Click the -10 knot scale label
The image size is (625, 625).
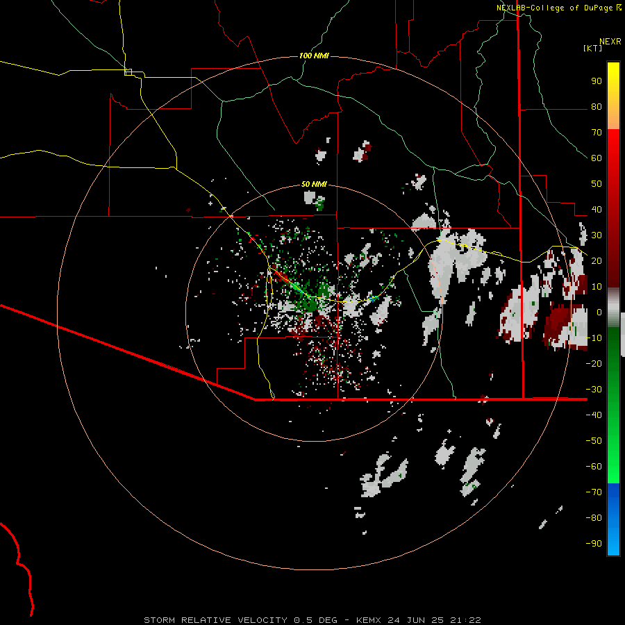coord(594,338)
